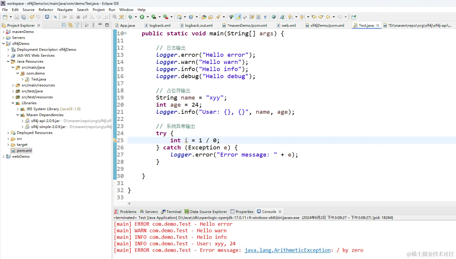The width and height of the screenshot is (456, 259).
Task: Toggle the Word Wrap icon
Action: point(252,17)
